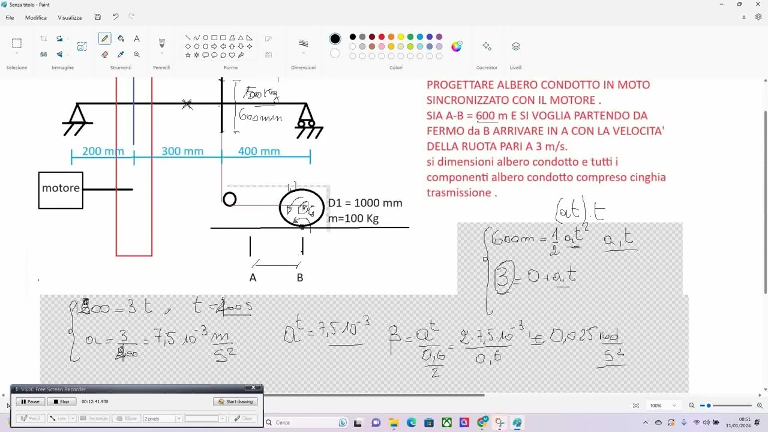Click the fit-to-window icon in status bar
This screenshot has height=432, width=768.
(x=636, y=406)
